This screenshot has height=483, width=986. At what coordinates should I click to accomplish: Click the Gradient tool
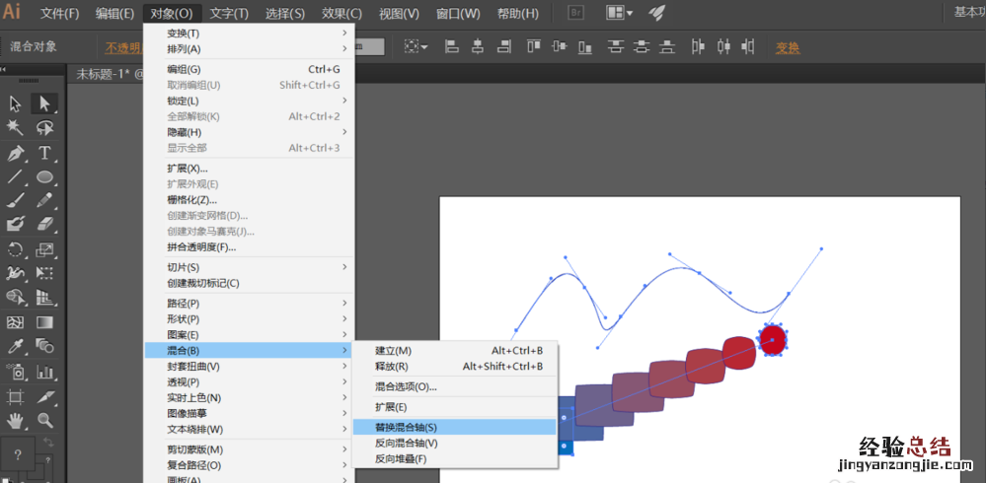(44, 322)
